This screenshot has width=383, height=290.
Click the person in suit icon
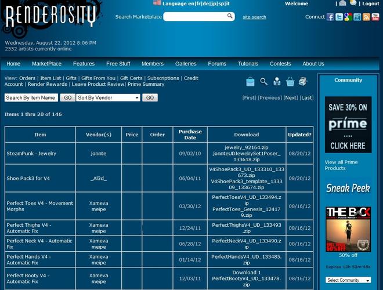pyautogui.click(x=277, y=82)
